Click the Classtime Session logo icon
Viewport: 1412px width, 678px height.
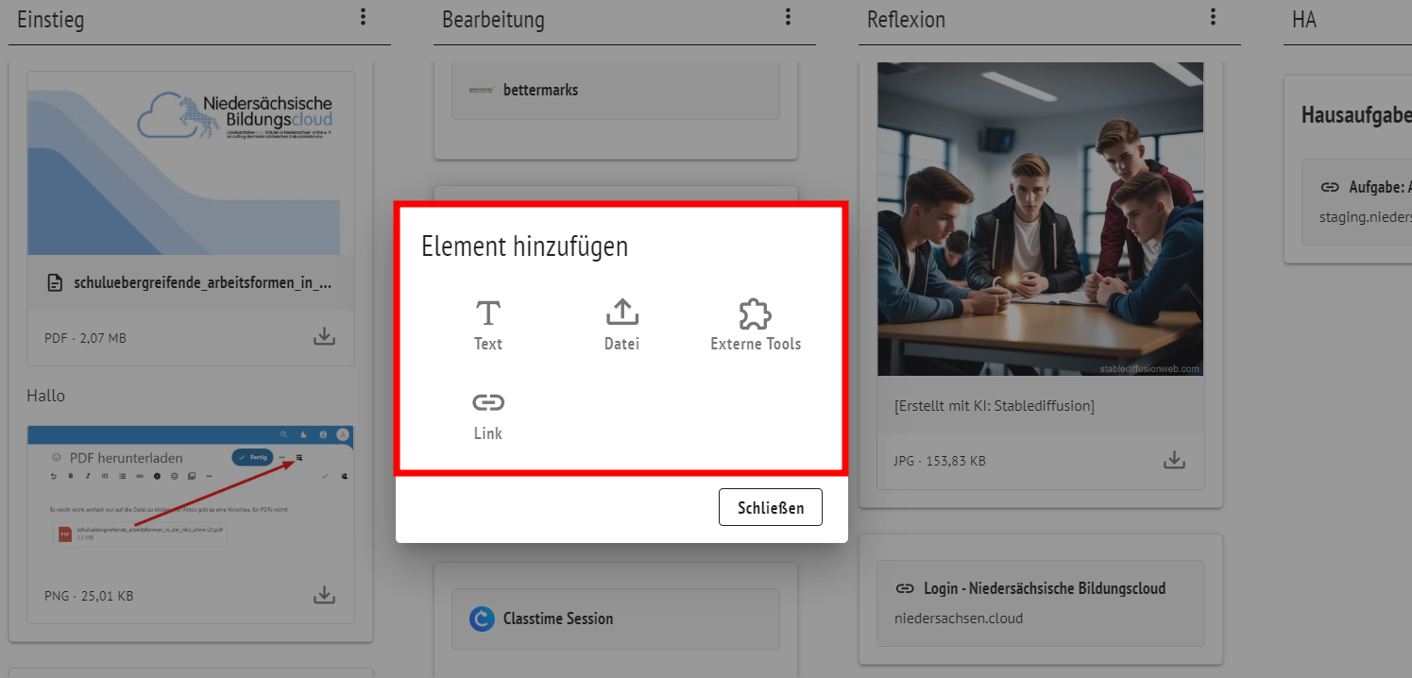pos(483,619)
